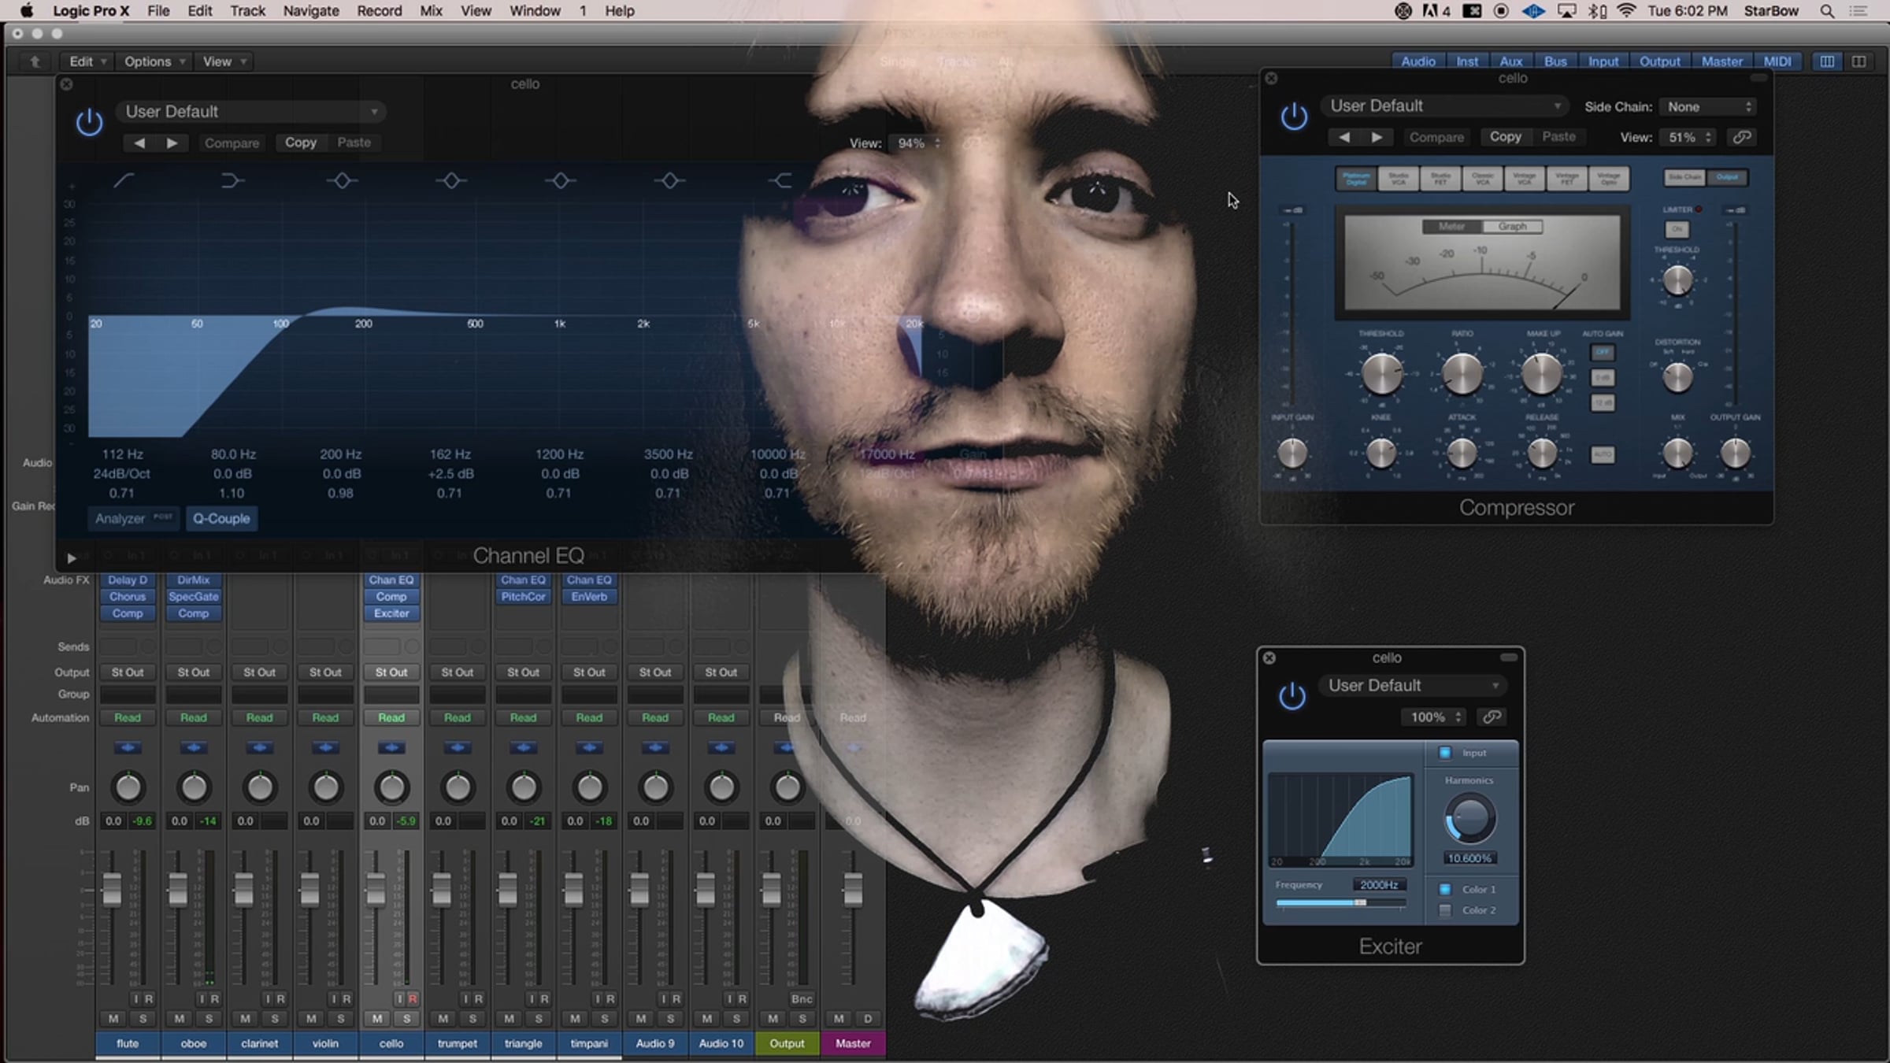The width and height of the screenshot is (1890, 1063).
Task: Solo the oboe channel
Action: (x=209, y=1018)
